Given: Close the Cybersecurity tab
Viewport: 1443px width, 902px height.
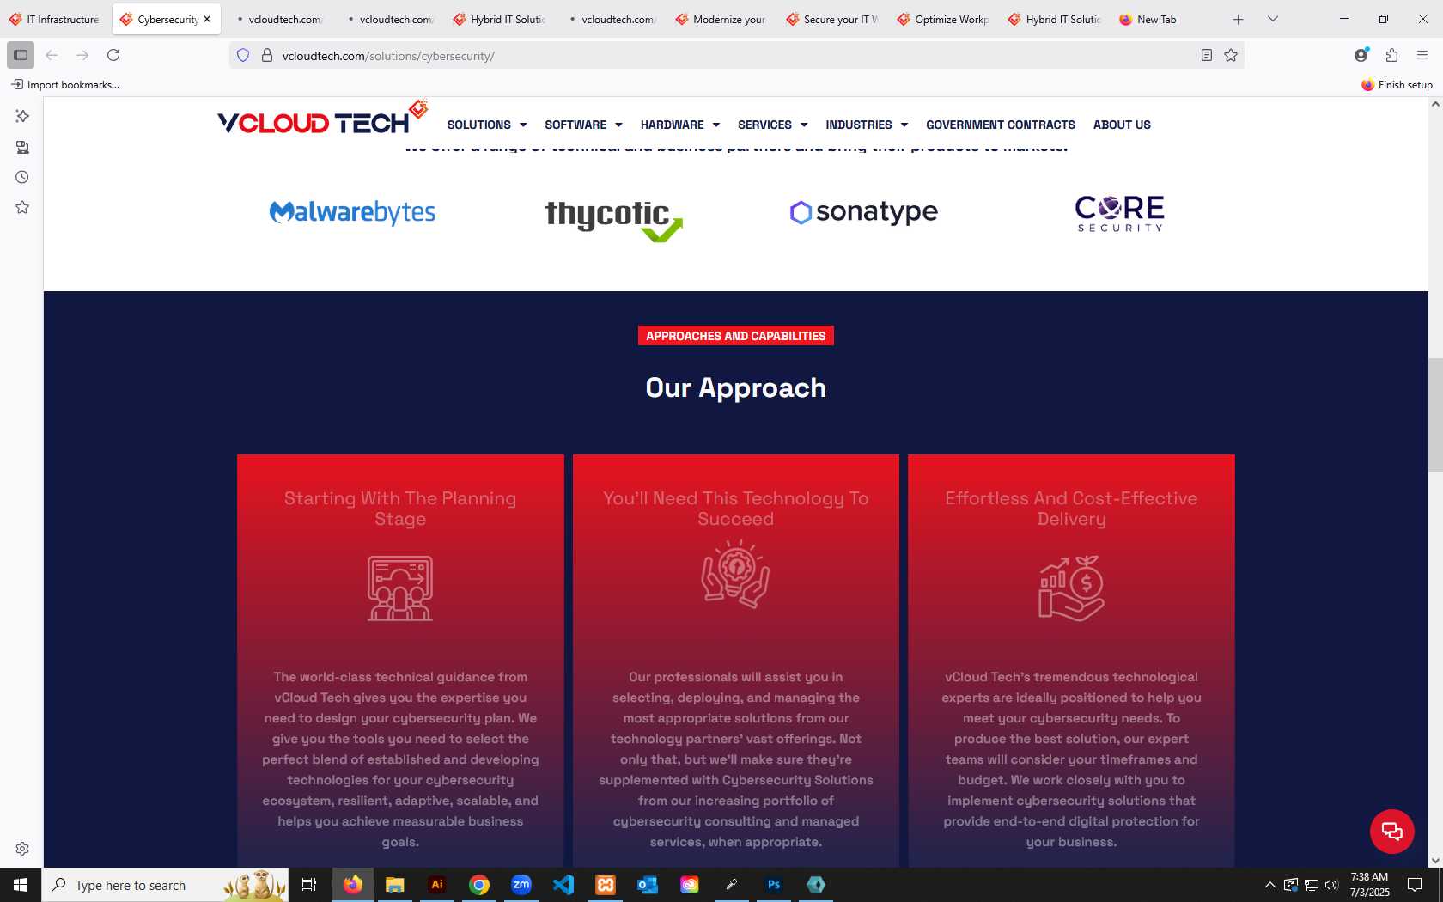Looking at the screenshot, I should point(207,19).
